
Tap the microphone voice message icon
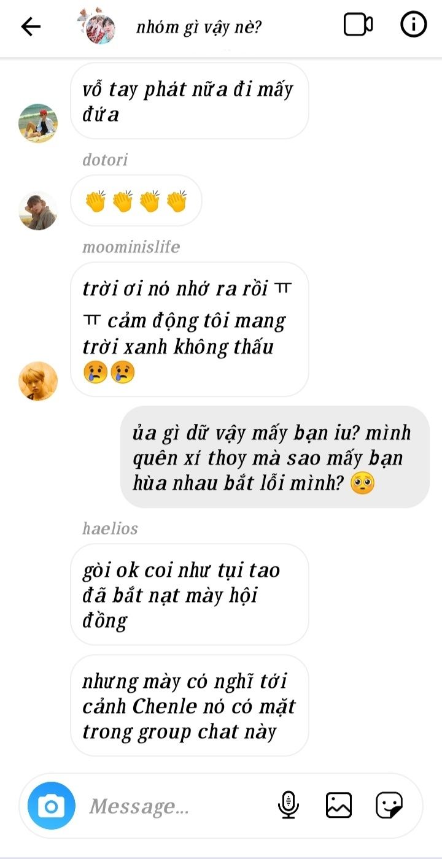click(288, 805)
